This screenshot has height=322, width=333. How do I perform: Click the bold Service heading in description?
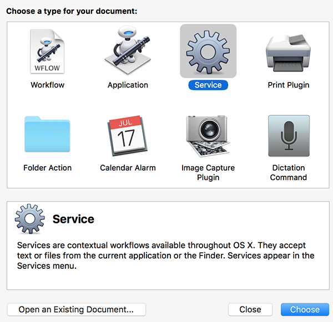pyautogui.click(x=73, y=219)
